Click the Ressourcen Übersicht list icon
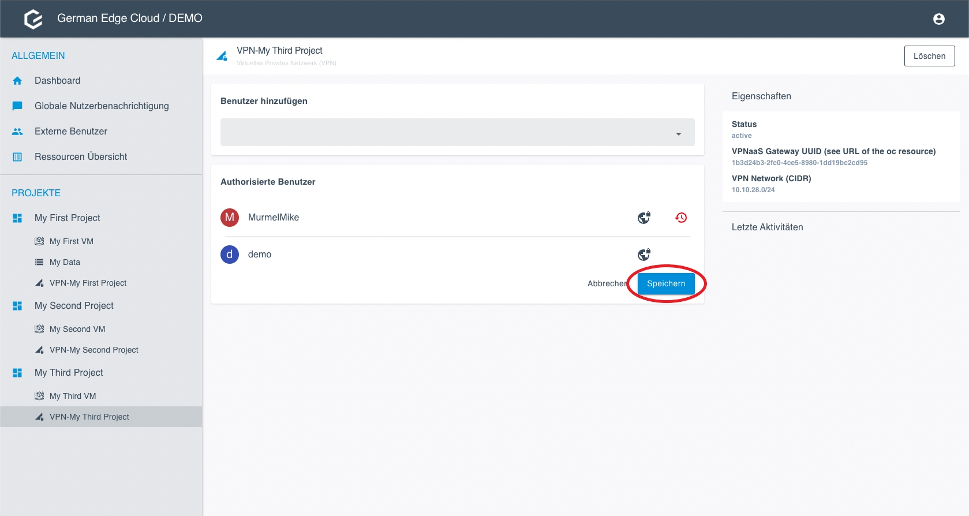Viewport: 969px width, 516px height. point(17,157)
